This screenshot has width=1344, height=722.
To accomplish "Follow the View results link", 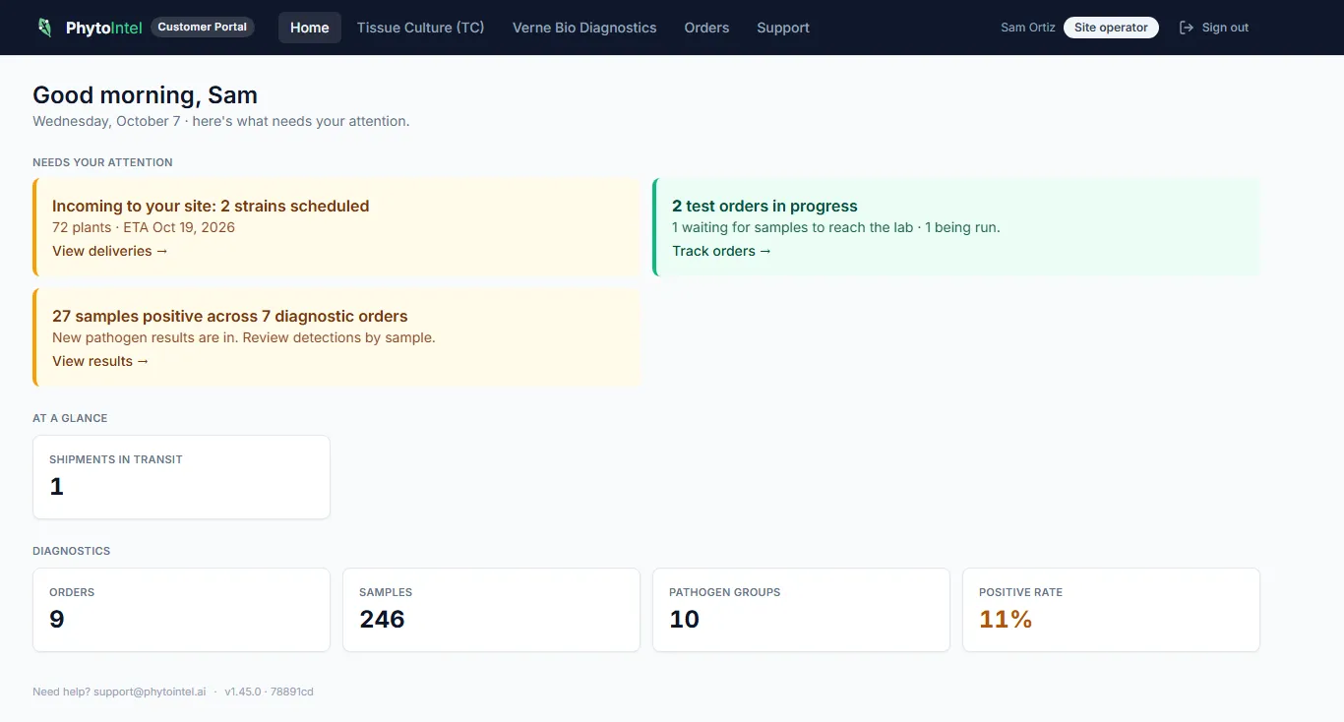I will [x=100, y=361].
